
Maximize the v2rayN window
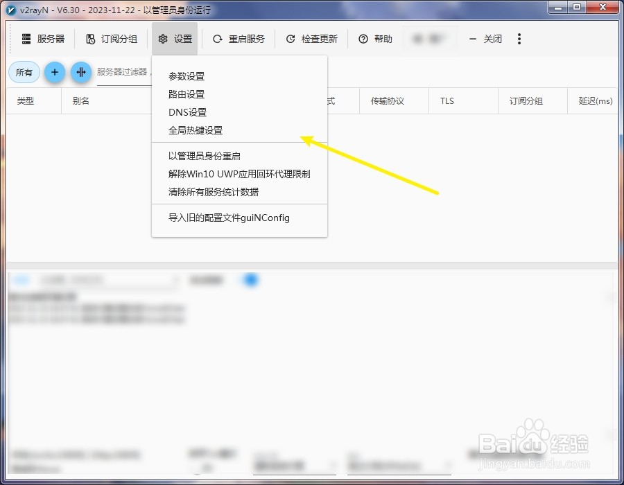pyautogui.click(x=577, y=8)
